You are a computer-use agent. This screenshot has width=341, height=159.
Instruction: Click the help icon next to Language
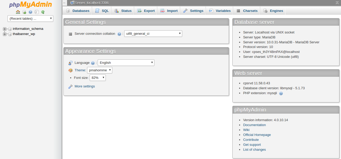click(93, 63)
